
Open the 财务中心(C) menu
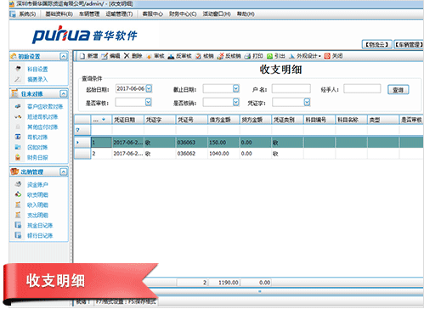(x=183, y=14)
